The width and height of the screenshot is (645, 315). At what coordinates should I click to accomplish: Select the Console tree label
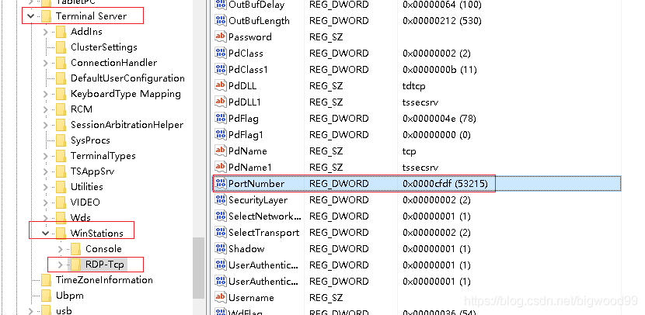[103, 249]
